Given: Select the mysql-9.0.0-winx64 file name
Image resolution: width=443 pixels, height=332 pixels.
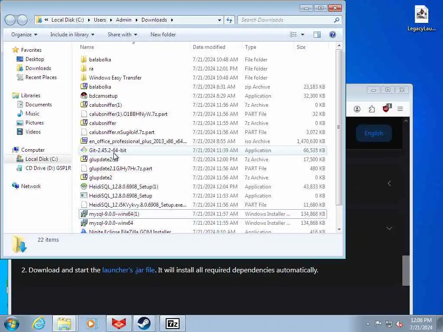Looking at the screenshot, I should pyautogui.click(x=111, y=223).
